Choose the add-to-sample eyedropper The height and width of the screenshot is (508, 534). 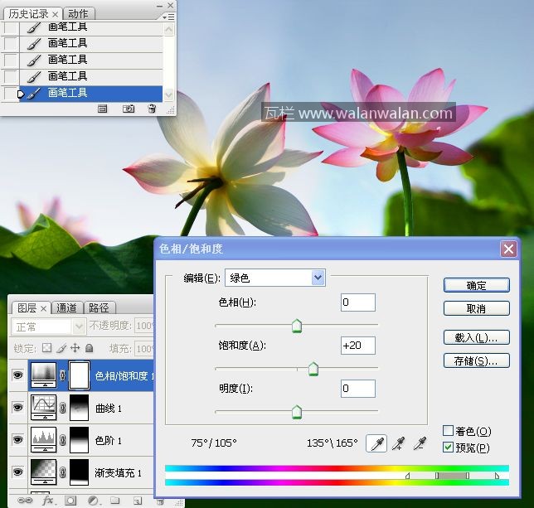point(399,445)
